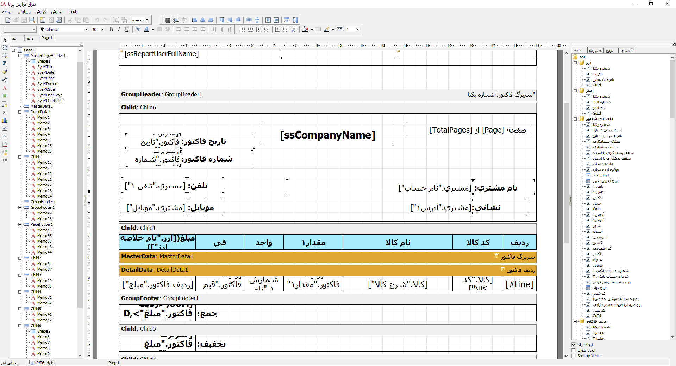Click the Sum (Σ) systemtext tool
Viewport: 676px width, 366px height.
5,112
